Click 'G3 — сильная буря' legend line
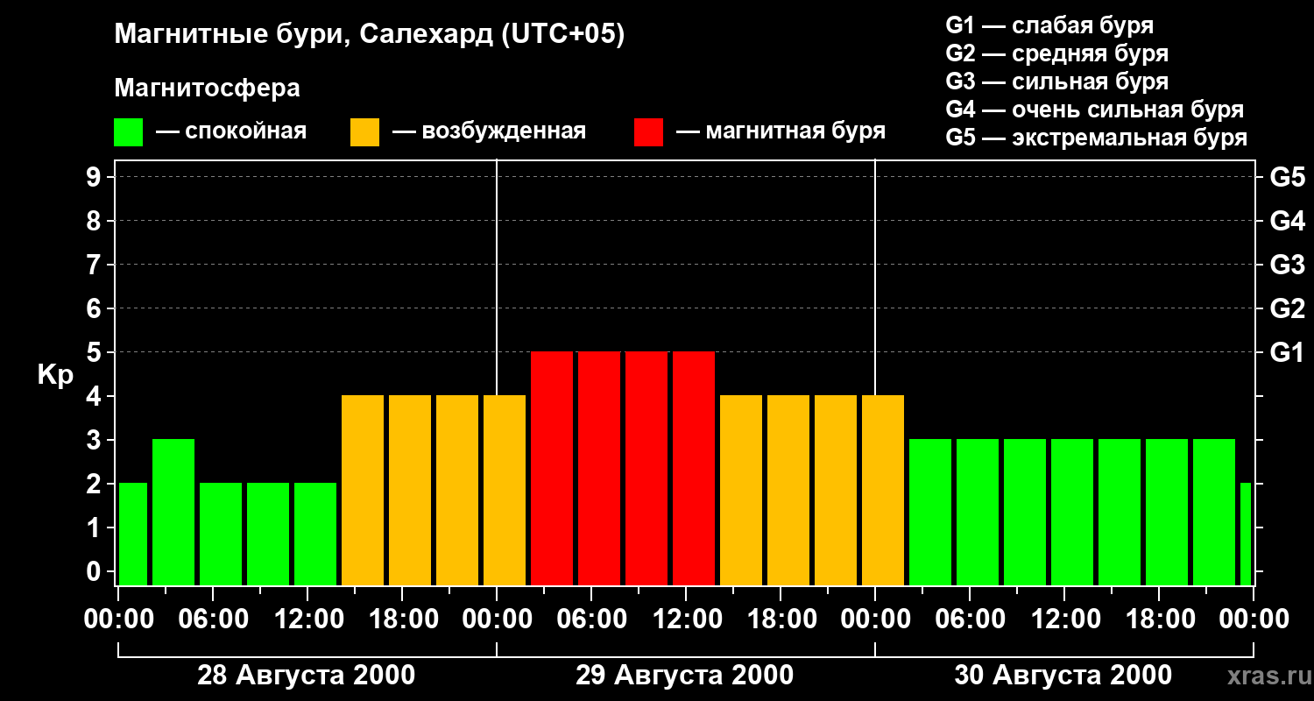This screenshot has height=701, width=1314. [x=1056, y=81]
